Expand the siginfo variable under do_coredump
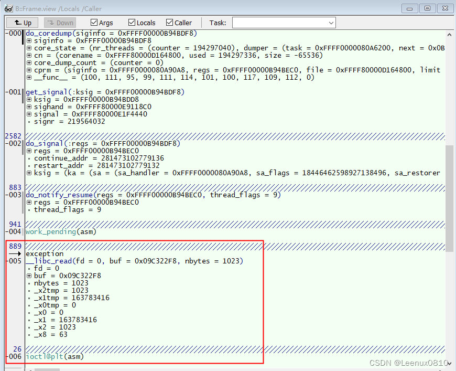The image size is (456, 371). (30, 40)
